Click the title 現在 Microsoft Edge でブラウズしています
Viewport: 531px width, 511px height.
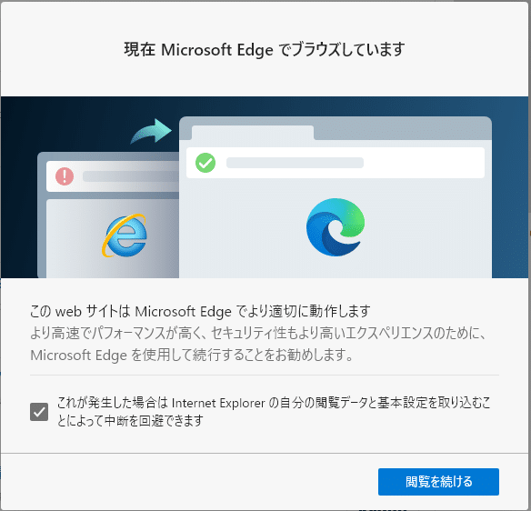pos(265,50)
